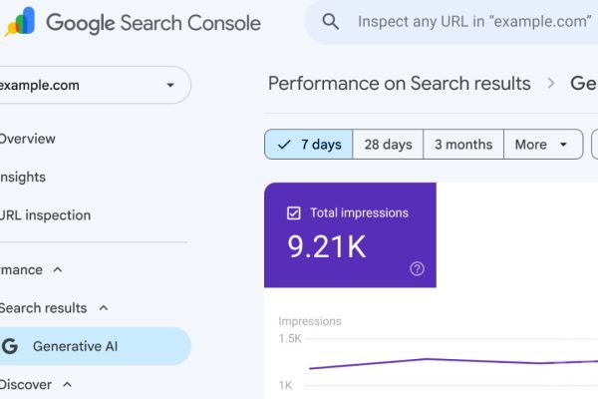598x399 pixels.
Task: Click the magnifying glass search icon
Action: [330, 22]
